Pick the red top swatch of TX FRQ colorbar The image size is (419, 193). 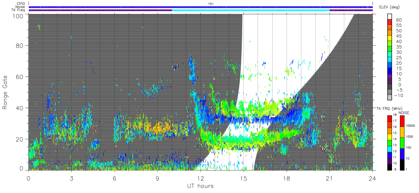point(389,118)
